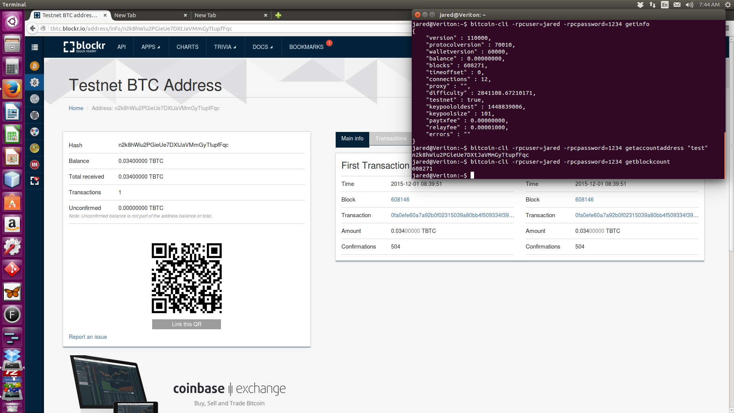Launch Calculator from the launcher
This screenshot has height=413, width=734.
click(x=12, y=66)
